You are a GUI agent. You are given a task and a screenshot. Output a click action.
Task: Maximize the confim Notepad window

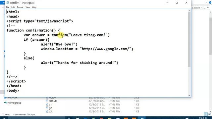pos(177,3)
